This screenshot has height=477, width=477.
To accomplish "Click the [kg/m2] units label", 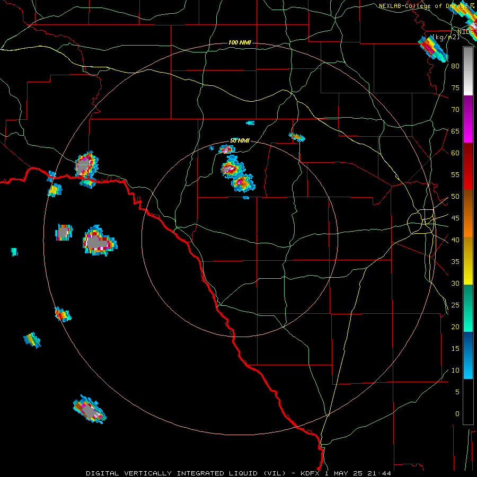I will click(x=446, y=37).
